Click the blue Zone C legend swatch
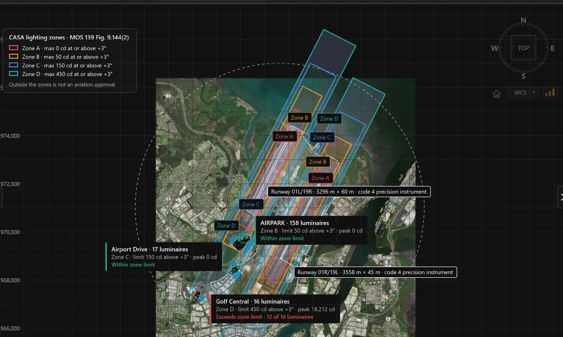Viewport: 563px width, 337px height. coord(13,65)
